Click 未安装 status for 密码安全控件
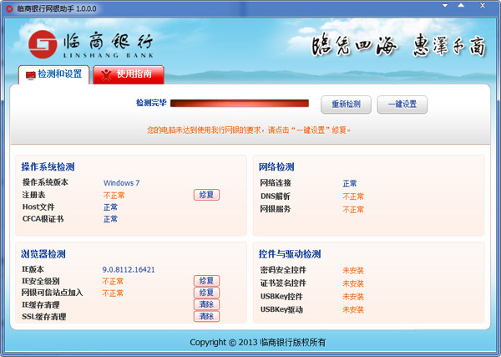 coord(353,271)
